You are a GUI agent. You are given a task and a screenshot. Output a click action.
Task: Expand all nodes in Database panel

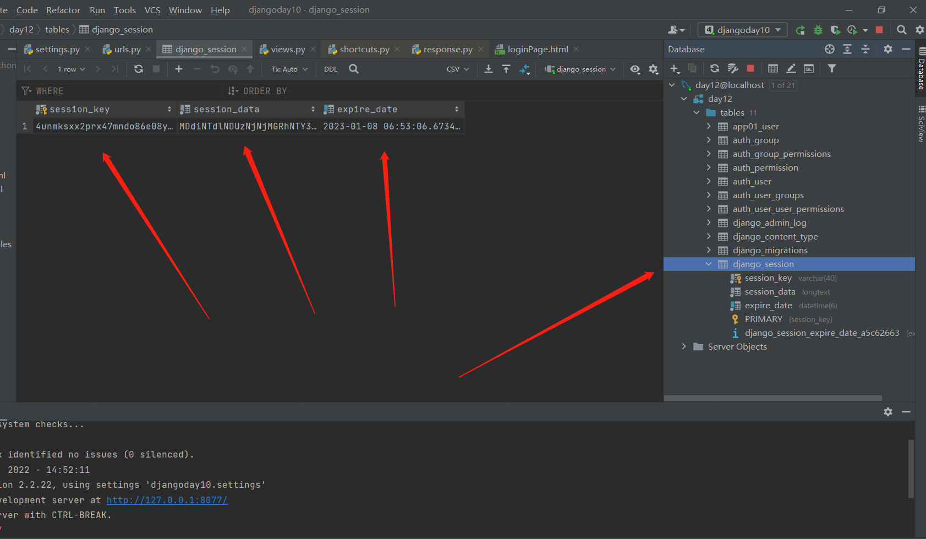pos(847,49)
